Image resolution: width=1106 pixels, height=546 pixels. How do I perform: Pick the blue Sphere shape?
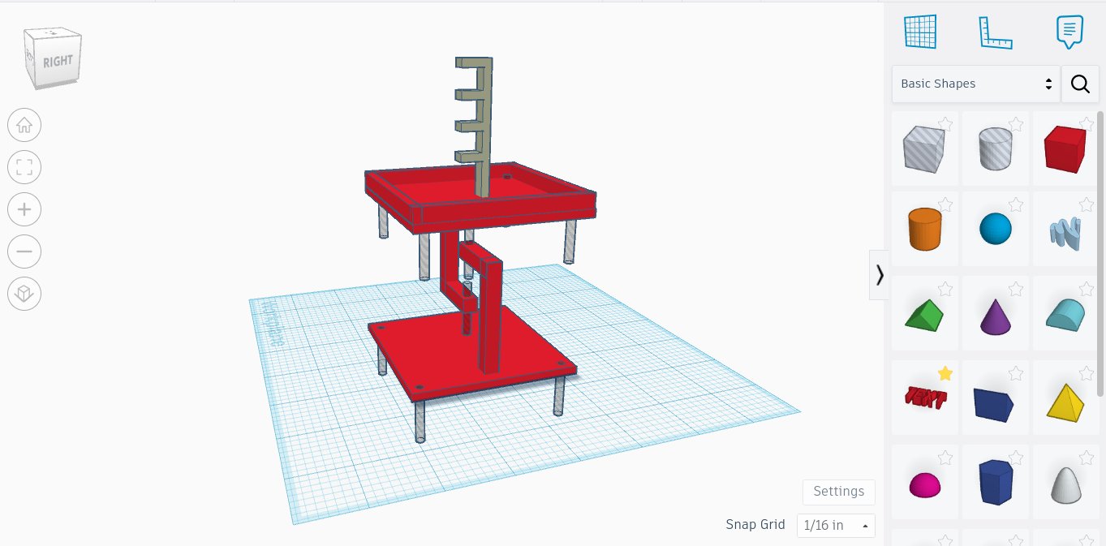(996, 229)
